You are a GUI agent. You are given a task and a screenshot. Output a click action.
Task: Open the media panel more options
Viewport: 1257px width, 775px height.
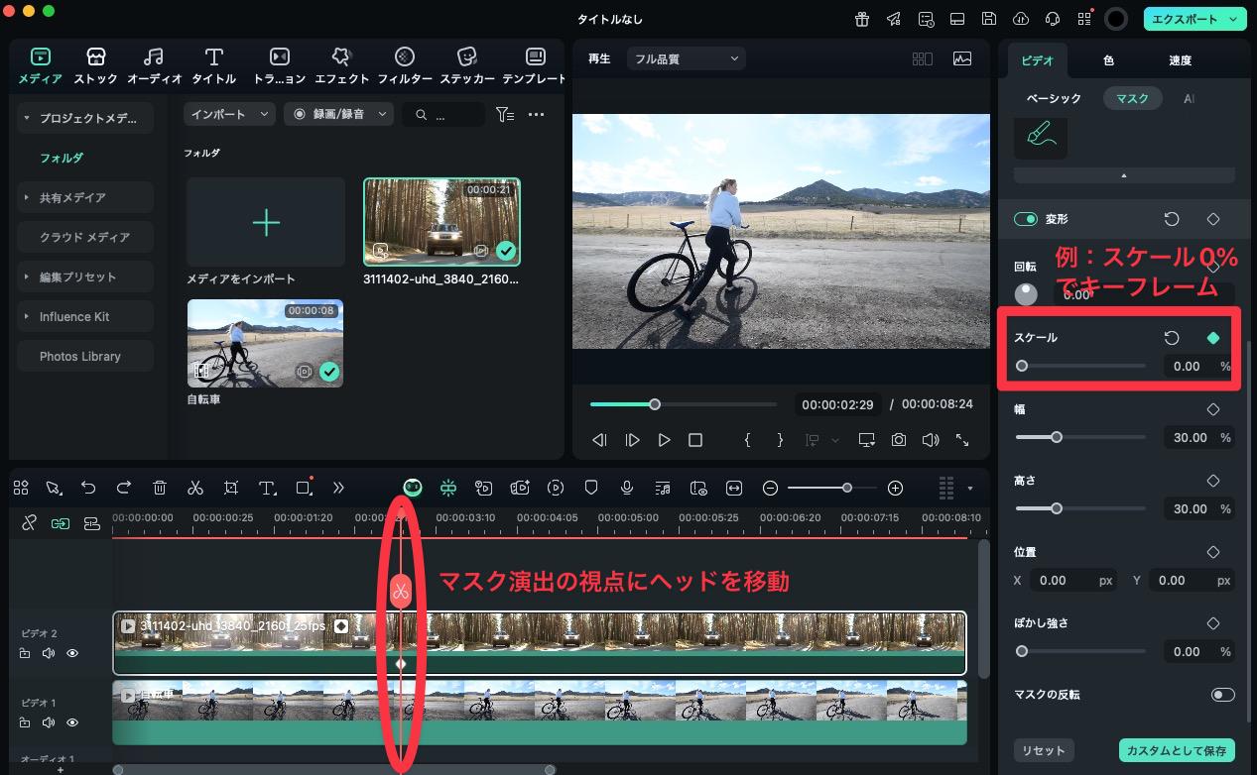click(537, 115)
